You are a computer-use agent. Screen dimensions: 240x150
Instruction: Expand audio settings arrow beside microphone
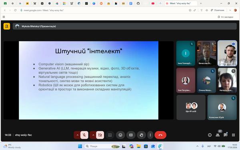click(x=77, y=135)
